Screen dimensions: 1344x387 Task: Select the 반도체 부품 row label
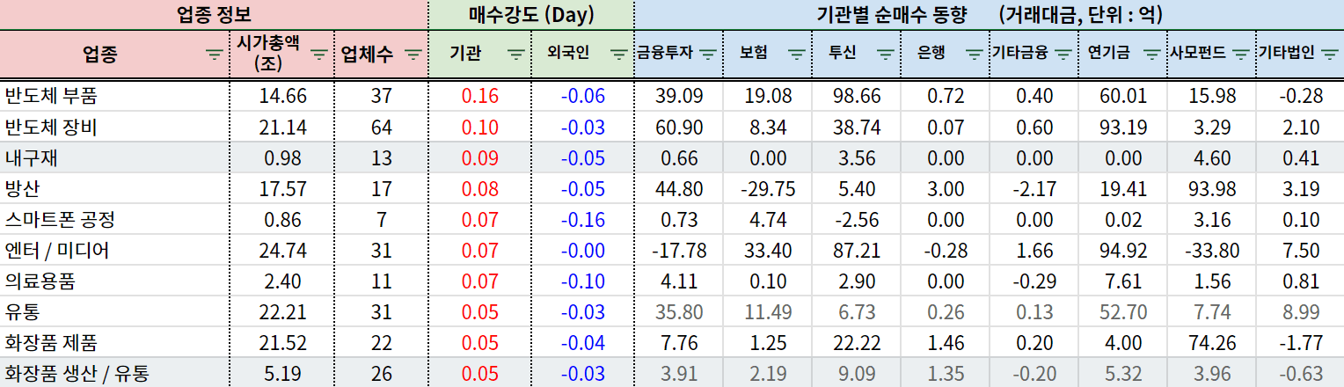(x=52, y=95)
